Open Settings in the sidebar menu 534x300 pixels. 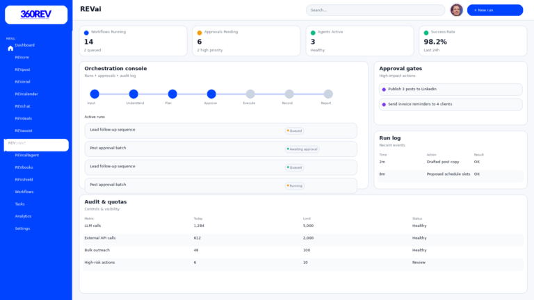[x=22, y=228]
